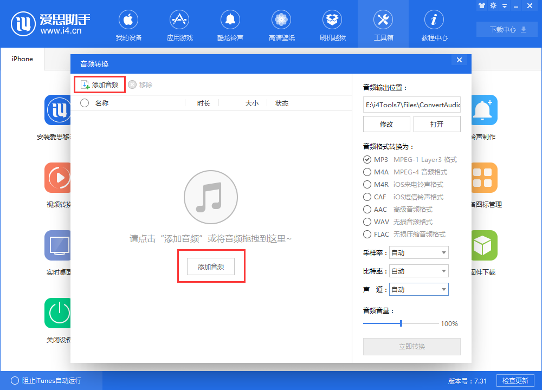The image size is (542, 390).
Task: Click the 名称 column header
Action: pyautogui.click(x=102, y=103)
